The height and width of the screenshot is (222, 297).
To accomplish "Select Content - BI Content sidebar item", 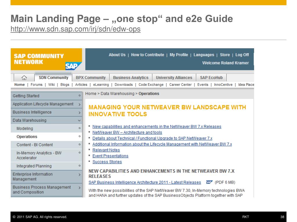I will (46, 145).
